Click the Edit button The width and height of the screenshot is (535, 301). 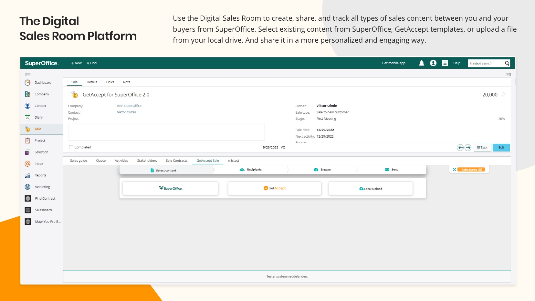[x=501, y=148]
